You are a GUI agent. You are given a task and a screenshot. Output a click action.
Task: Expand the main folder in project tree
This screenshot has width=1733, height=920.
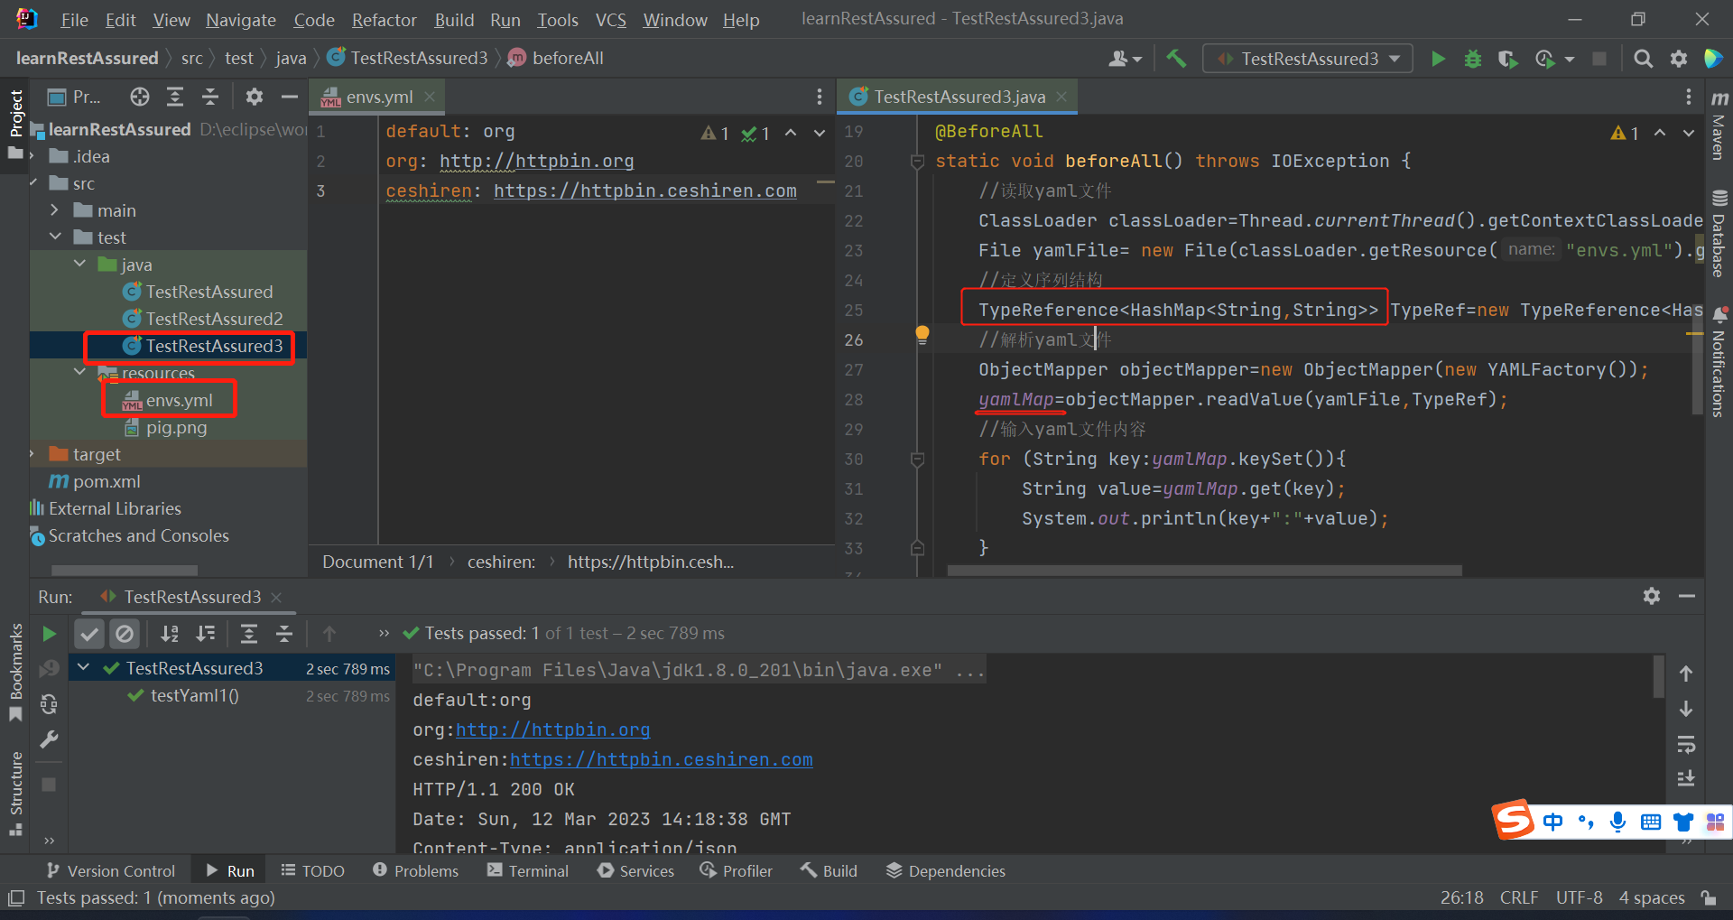[55, 209]
